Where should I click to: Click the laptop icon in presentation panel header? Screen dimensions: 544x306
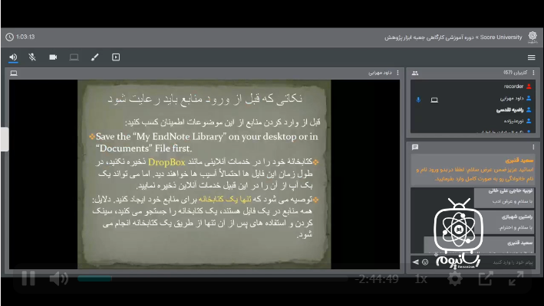point(14,73)
